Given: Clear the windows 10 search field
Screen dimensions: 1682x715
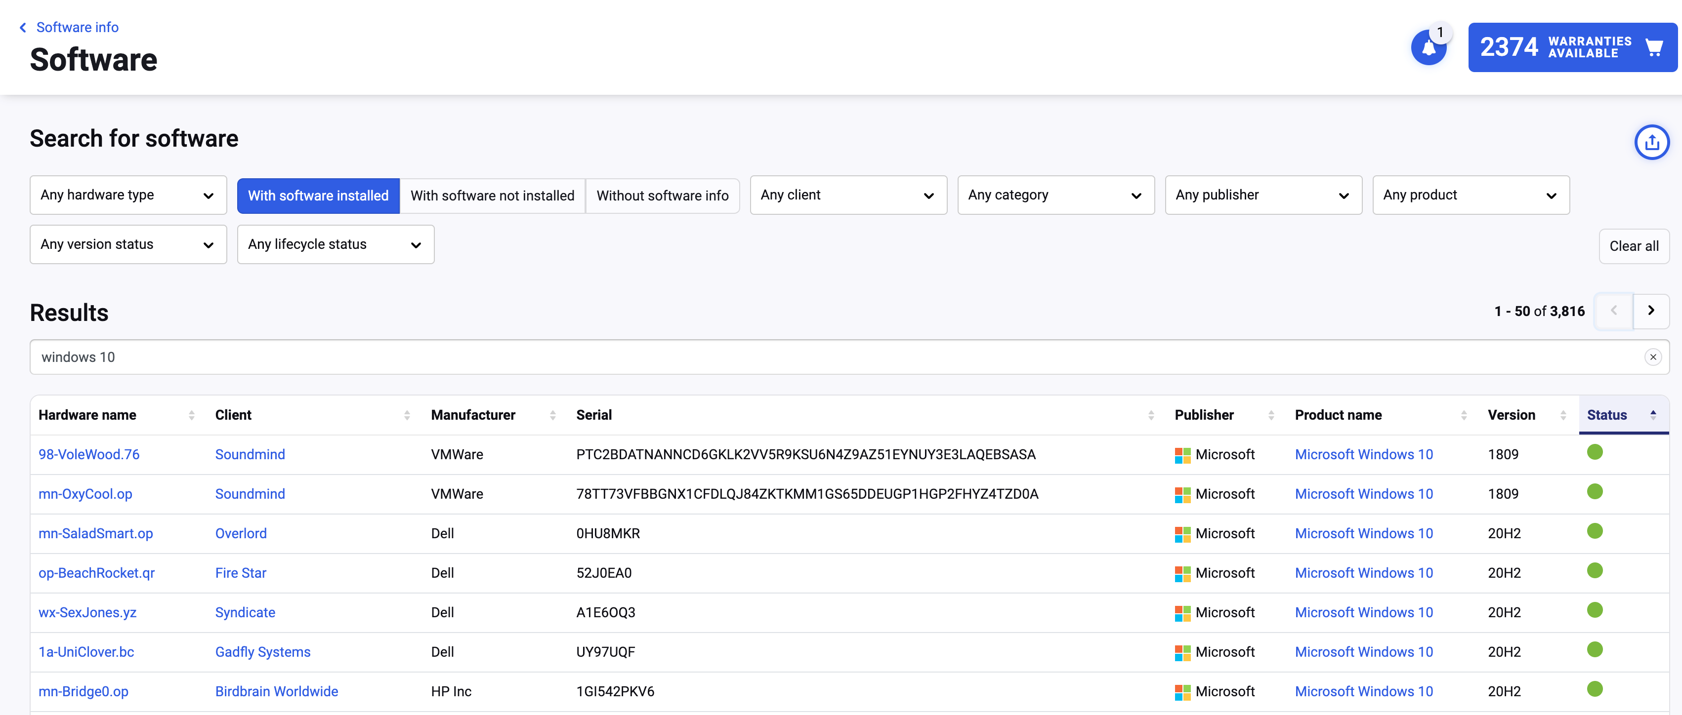Looking at the screenshot, I should tap(1653, 357).
